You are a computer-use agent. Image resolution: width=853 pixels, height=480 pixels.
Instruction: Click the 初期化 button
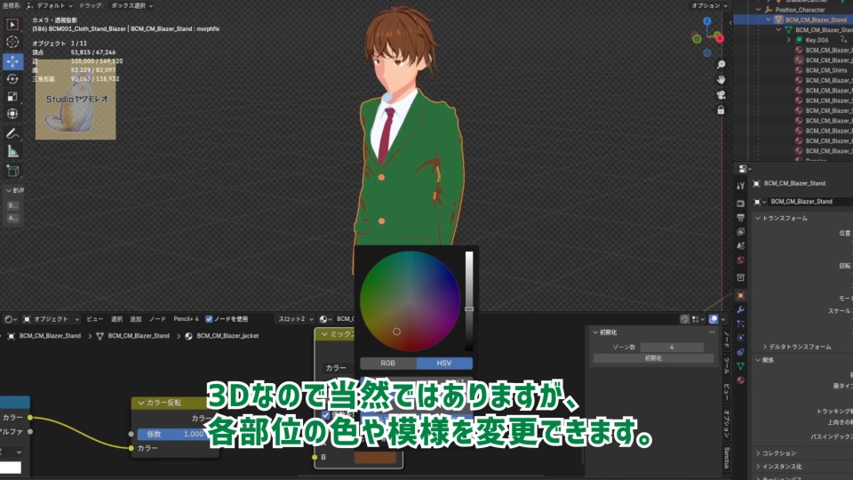tap(653, 358)
